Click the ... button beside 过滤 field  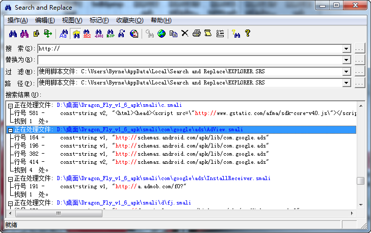(359, 71)
